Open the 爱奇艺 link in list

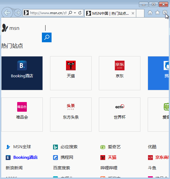click(x=114, y=147)
